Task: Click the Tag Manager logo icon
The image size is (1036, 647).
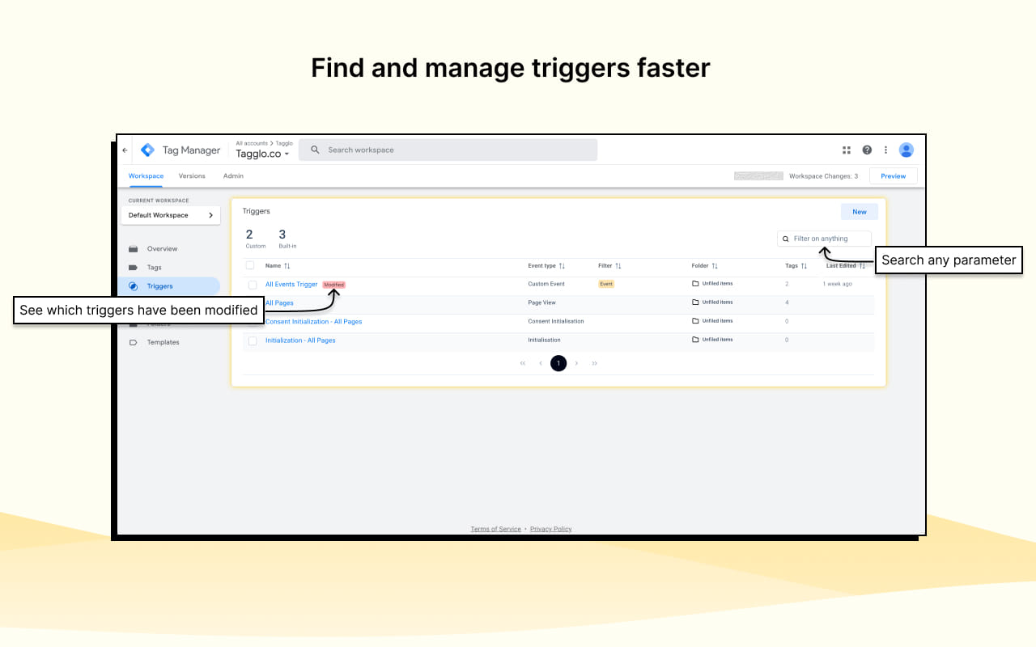Action: [147, 150]
